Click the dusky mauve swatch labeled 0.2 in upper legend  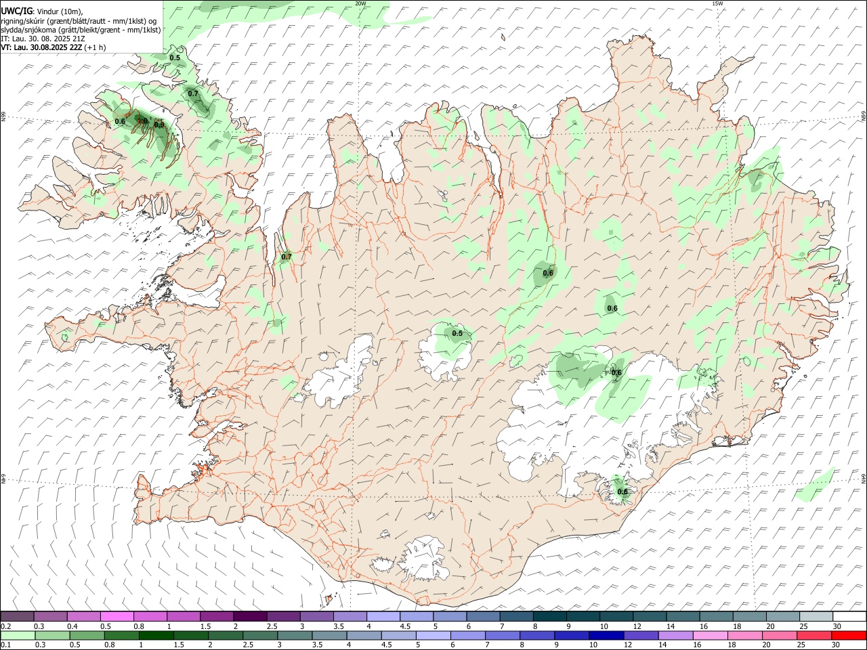click(x=17, y=616)
